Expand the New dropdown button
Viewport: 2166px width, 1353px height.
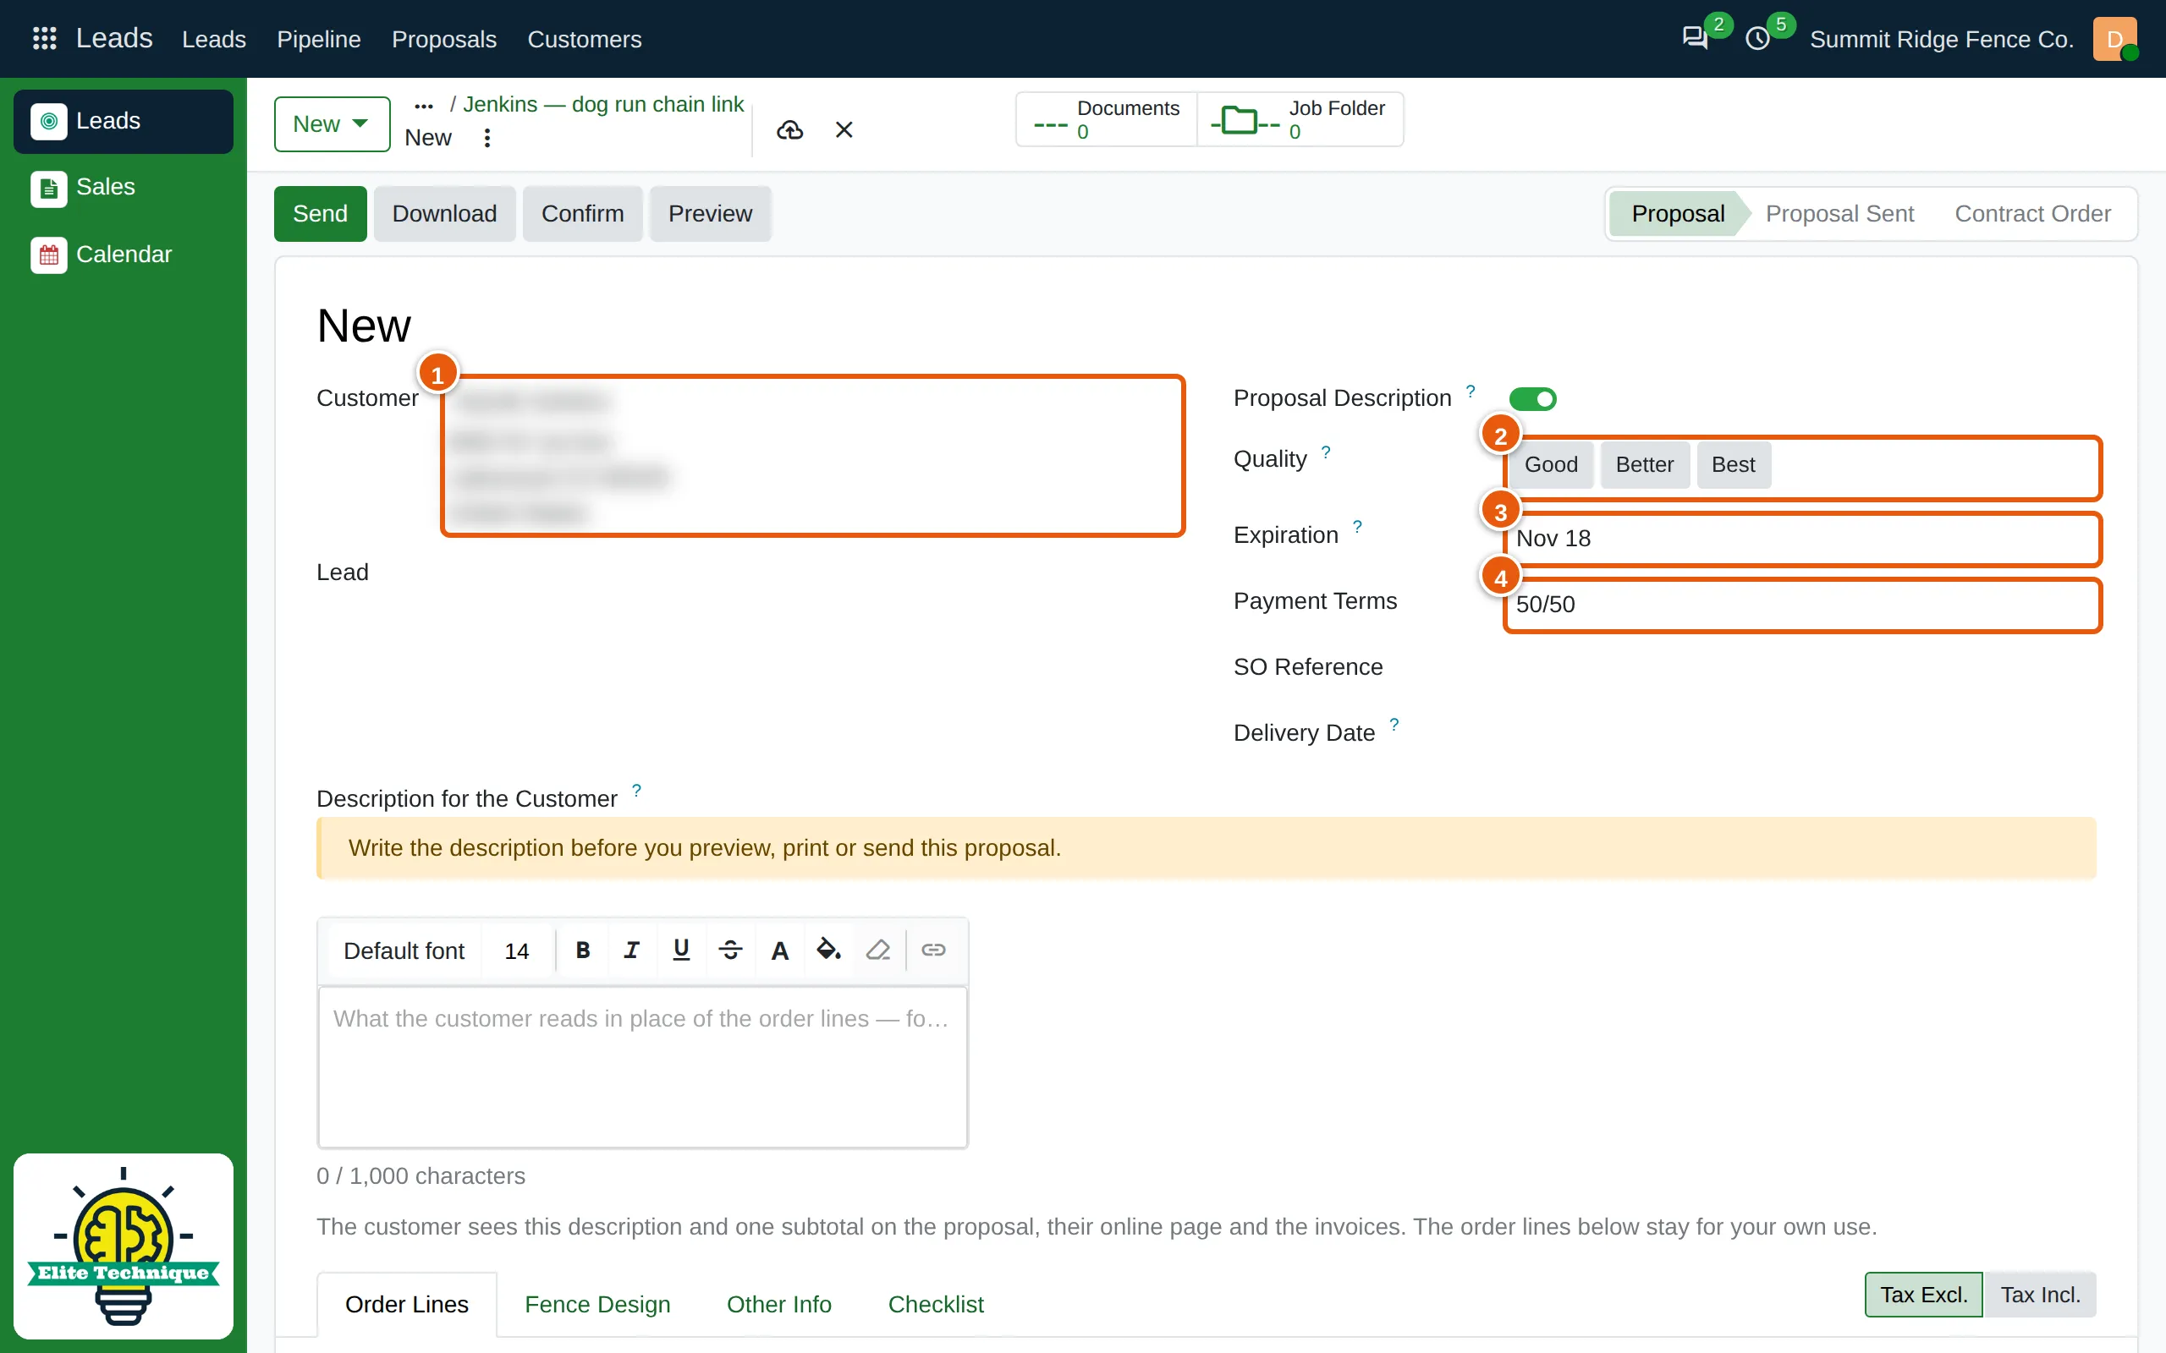(x=332, y=124)
